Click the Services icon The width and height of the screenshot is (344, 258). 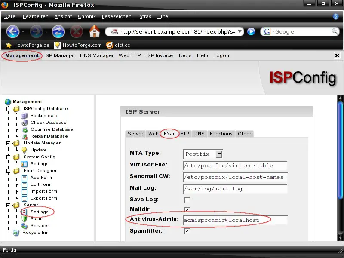click(25, 226)
